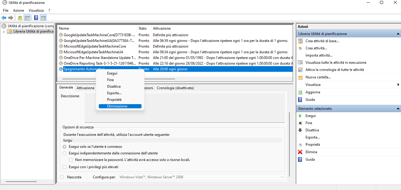Open the Configura per dropdown
This screenshot has width=401, height=190.
pyautogui.click(x=282, y=177)
